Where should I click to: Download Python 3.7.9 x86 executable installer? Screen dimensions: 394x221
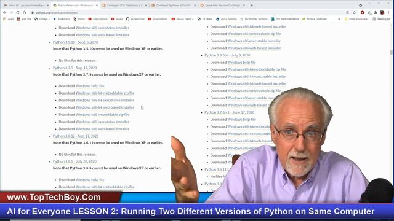pyautogui.click(x=102, y=122)
